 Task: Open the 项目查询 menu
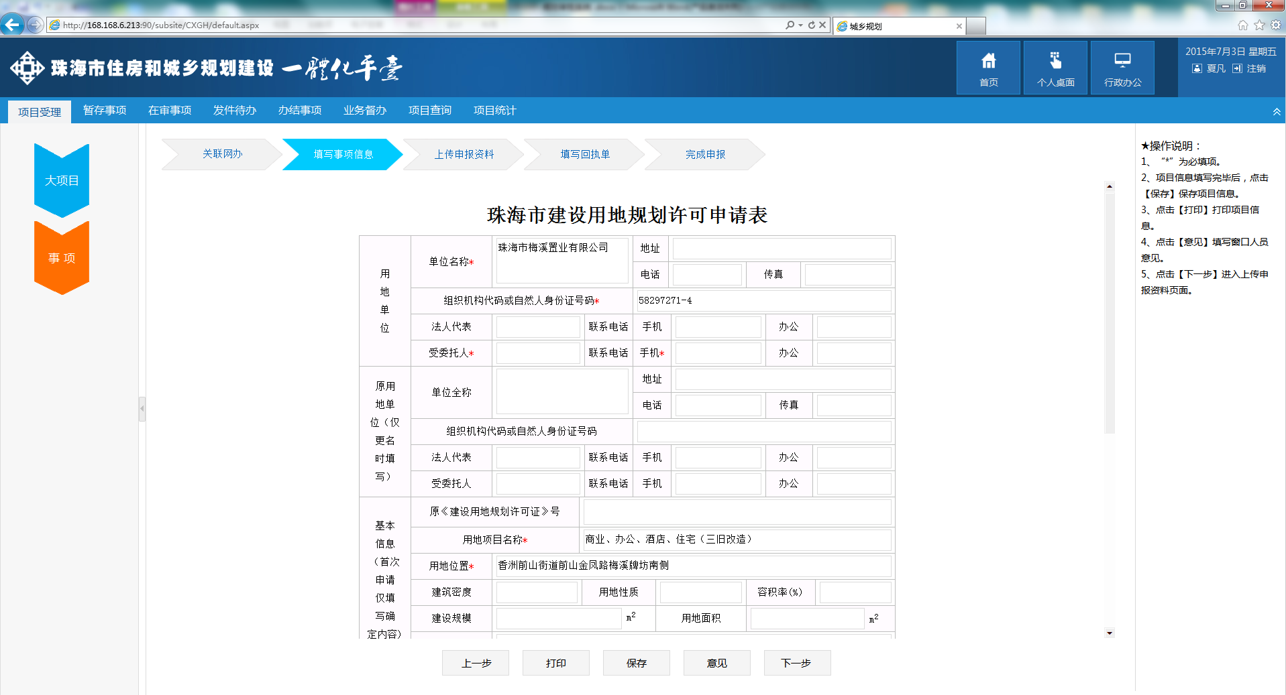tap(430, 111)
